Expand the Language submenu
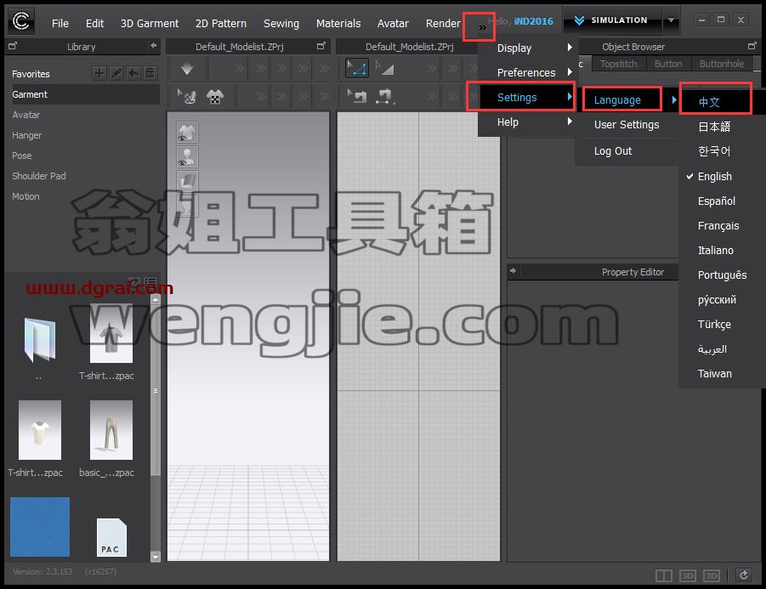The height and width of the screenshot is (589, 766). (x=627, y=99)
